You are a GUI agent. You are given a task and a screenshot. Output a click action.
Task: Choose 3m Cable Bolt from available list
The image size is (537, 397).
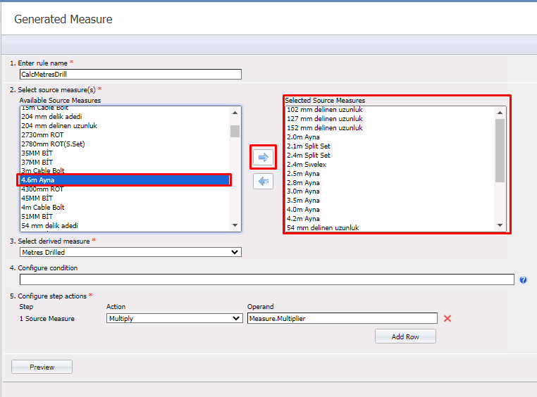pos(44,171)
